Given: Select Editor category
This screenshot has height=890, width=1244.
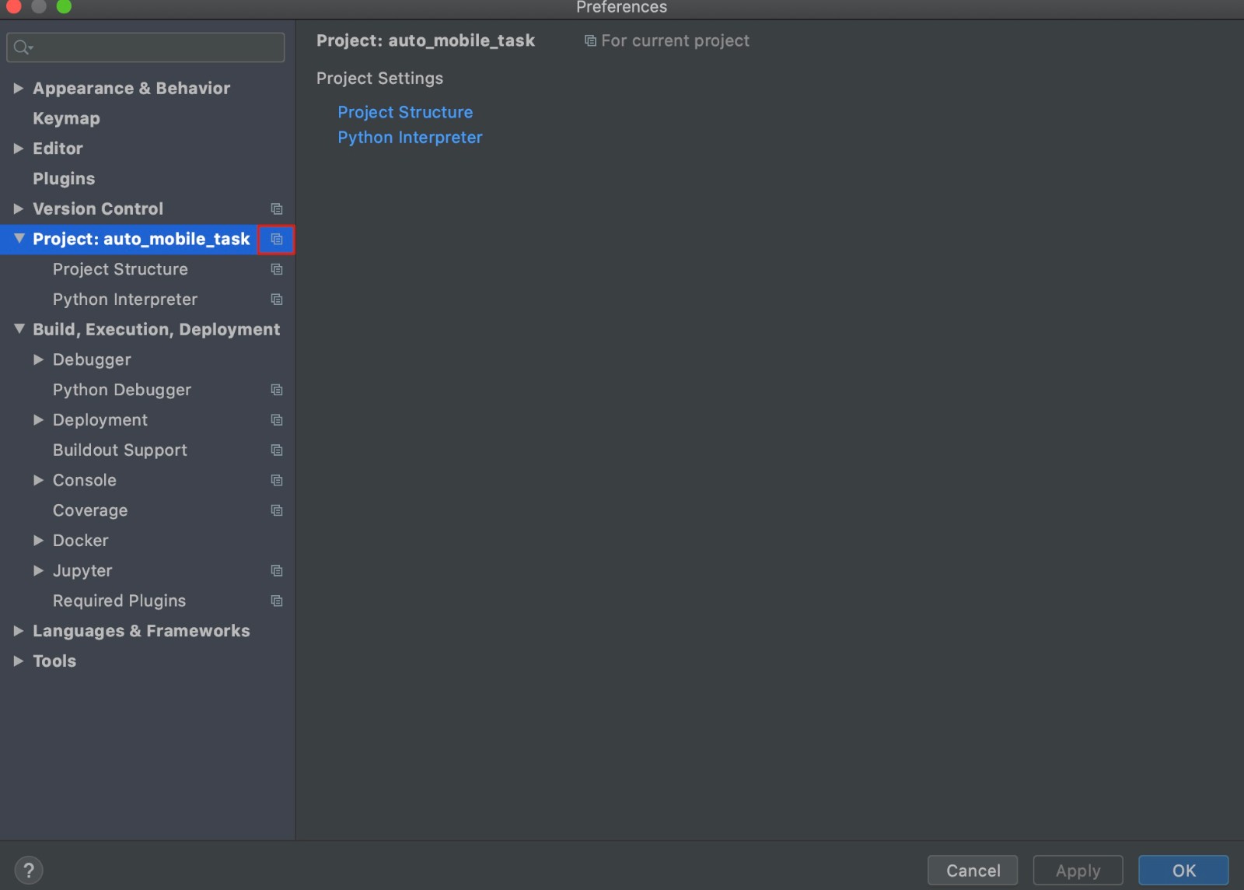Looking at the screenshot, I should pos(58,148).
